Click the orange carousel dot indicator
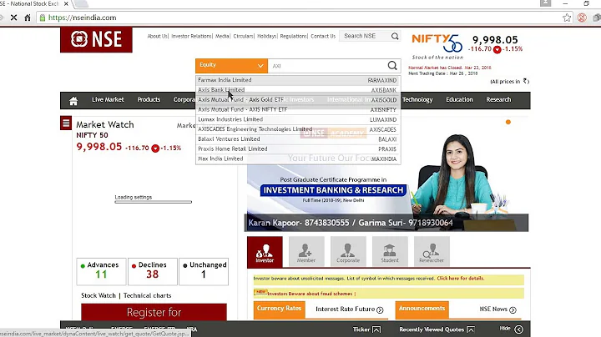 coord(508,122)
